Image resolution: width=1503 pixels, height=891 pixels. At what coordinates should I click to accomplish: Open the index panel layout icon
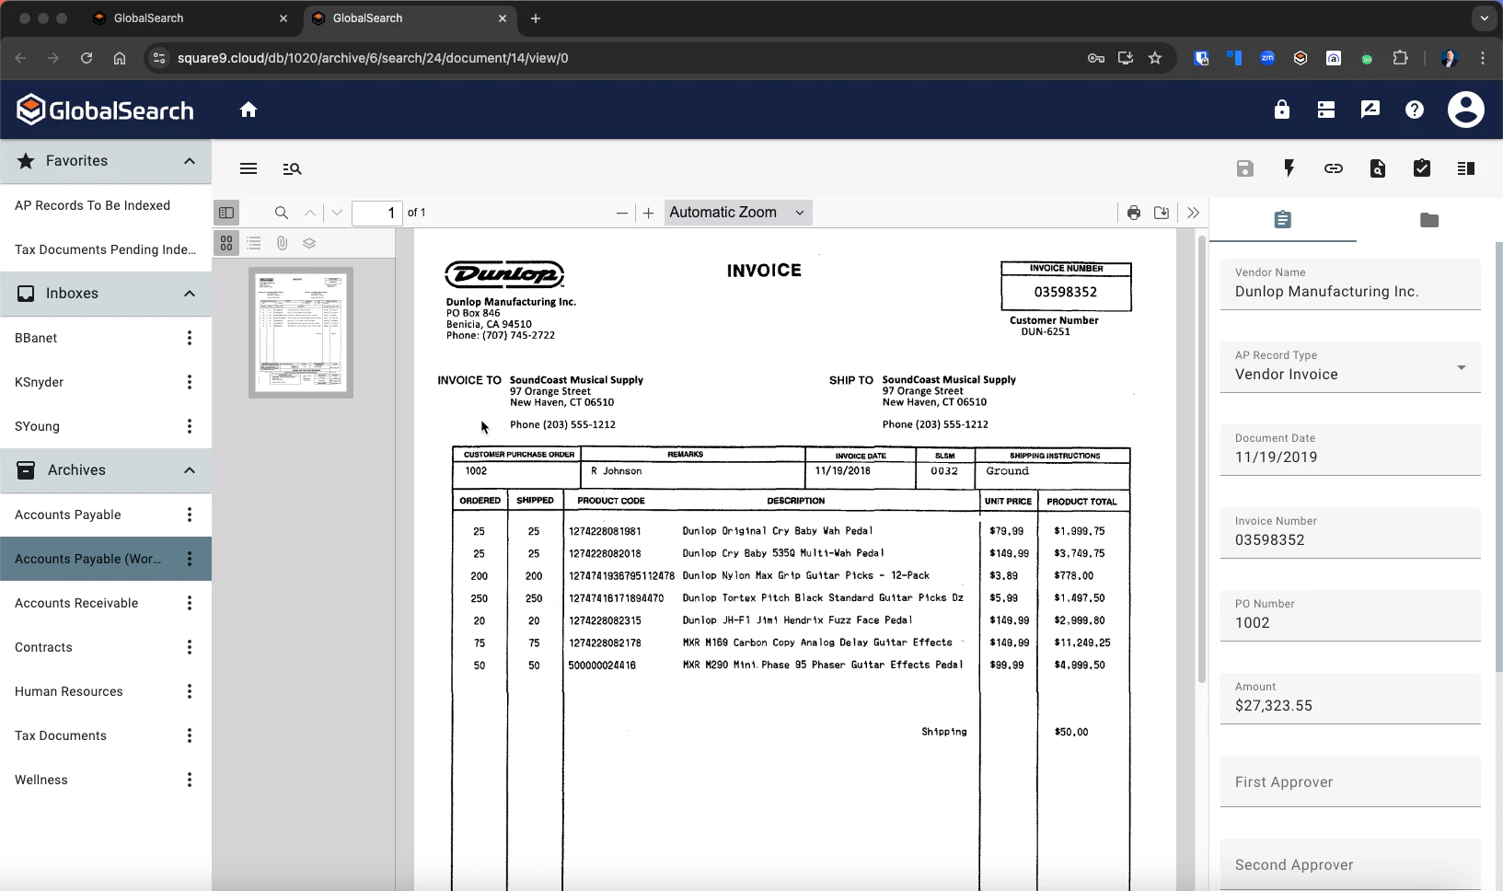tap(1466, 168)
